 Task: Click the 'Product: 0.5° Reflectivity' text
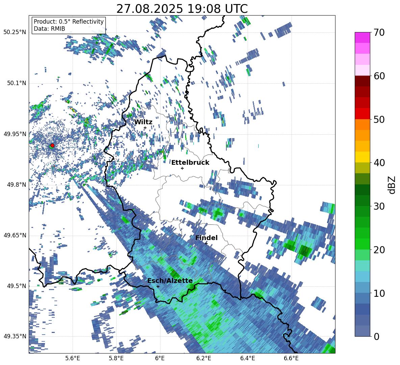click(69, 22)
